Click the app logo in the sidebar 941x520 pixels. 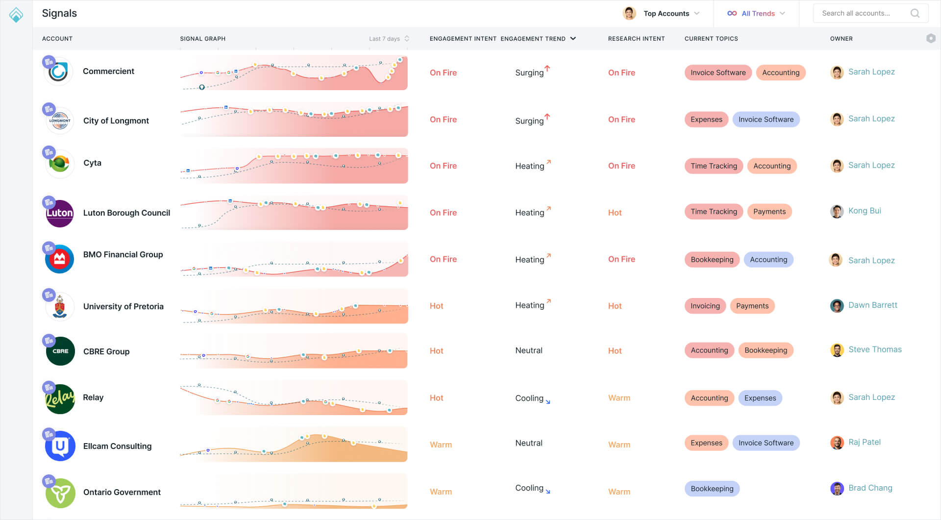16,15
